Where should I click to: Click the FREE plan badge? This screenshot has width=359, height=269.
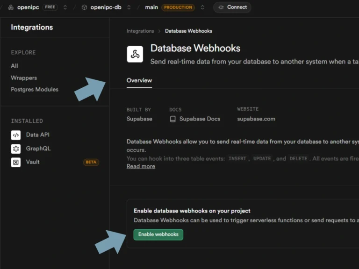coord(50,7)
